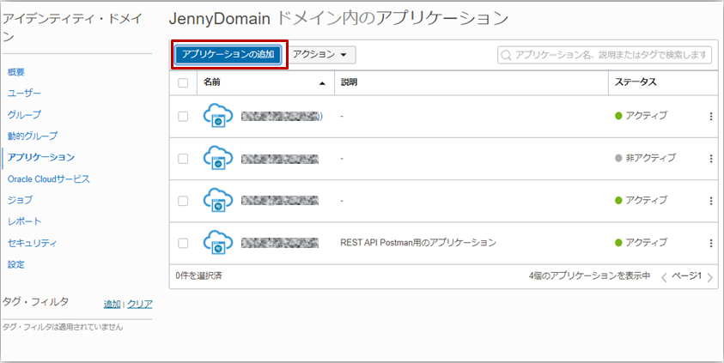Click the クリア link in tag filters
Viewport: 724px width, 363px height.
pyautogui.click(x=140, y=304)
